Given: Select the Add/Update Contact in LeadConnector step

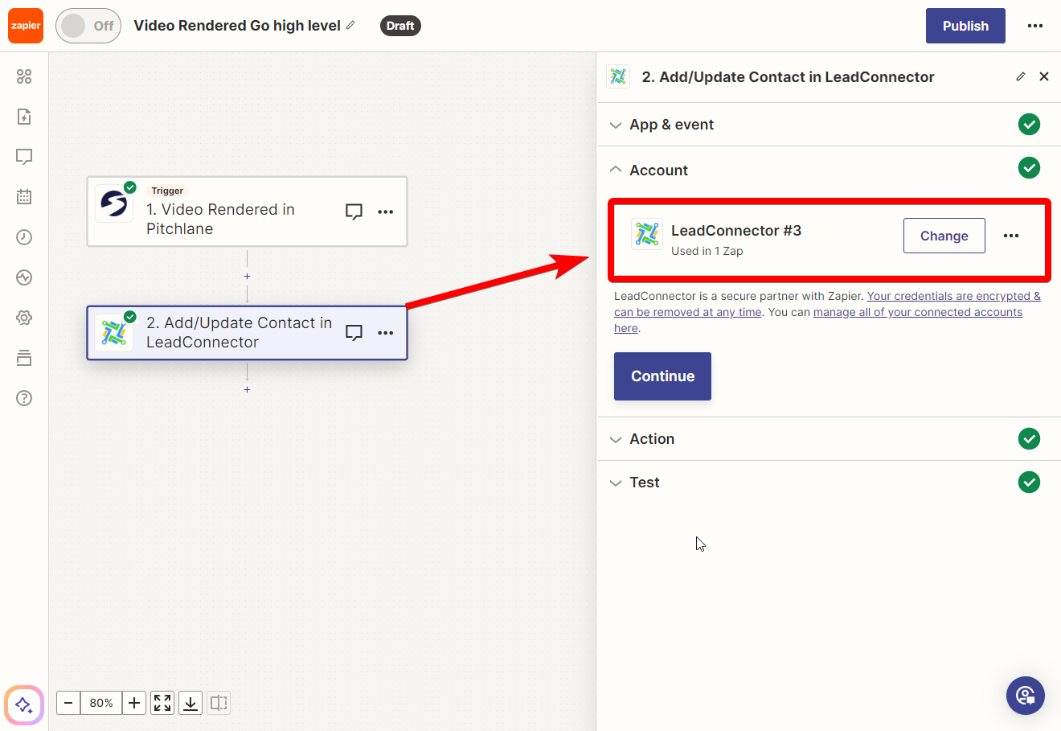Looking at the screenshot, I should (247, 332).
